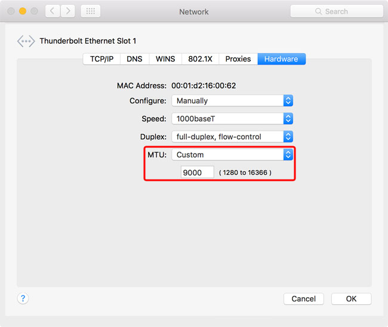Click the MTU value input field
388x327 pixels.
(197, 172)
